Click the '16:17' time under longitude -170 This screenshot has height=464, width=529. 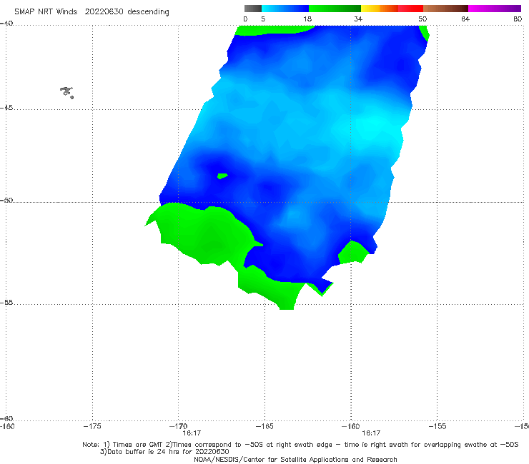(x=192, y=433)
